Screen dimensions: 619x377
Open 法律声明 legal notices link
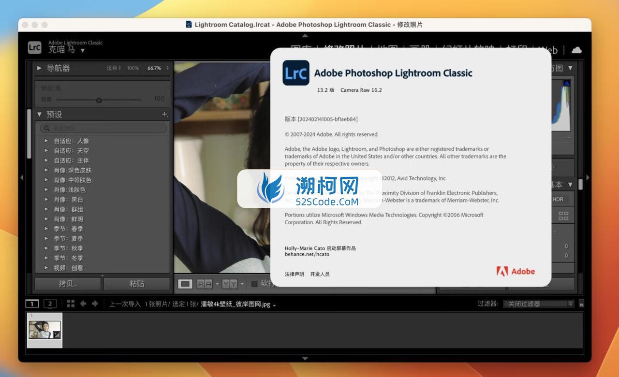point(295,274)
